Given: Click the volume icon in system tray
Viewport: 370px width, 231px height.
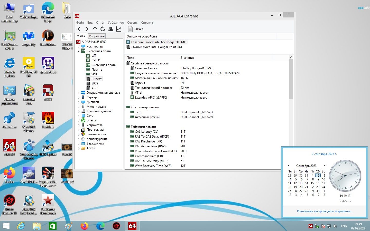Looking at the screenshot, I should tap(335, 226).
